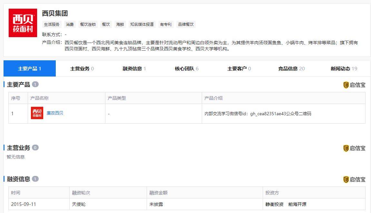Click the product description with gh_cea82351ae43
Image resolution: width=371 pixels, height=213 pixels.
click(x=258, y=114)
